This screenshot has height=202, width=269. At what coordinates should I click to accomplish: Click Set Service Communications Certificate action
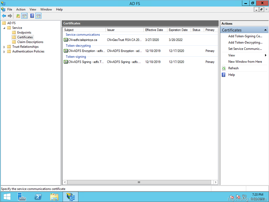coord(245,49)
